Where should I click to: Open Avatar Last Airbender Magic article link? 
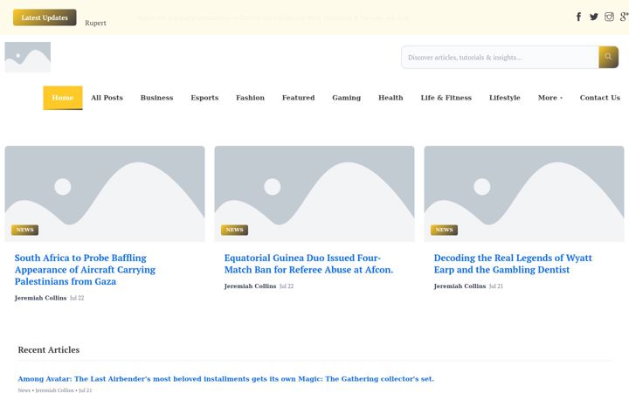226,378
